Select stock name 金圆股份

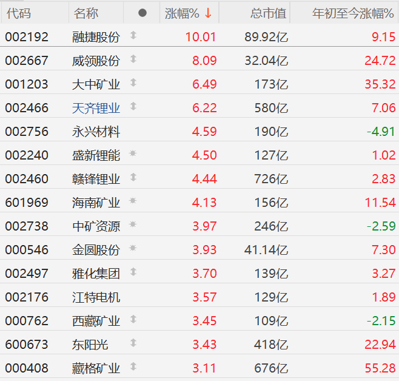click(x=96, y=250)
